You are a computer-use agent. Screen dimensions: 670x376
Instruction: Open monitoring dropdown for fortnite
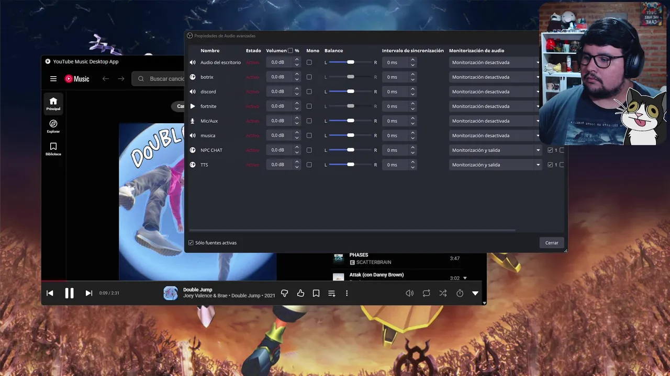point(495,106)
